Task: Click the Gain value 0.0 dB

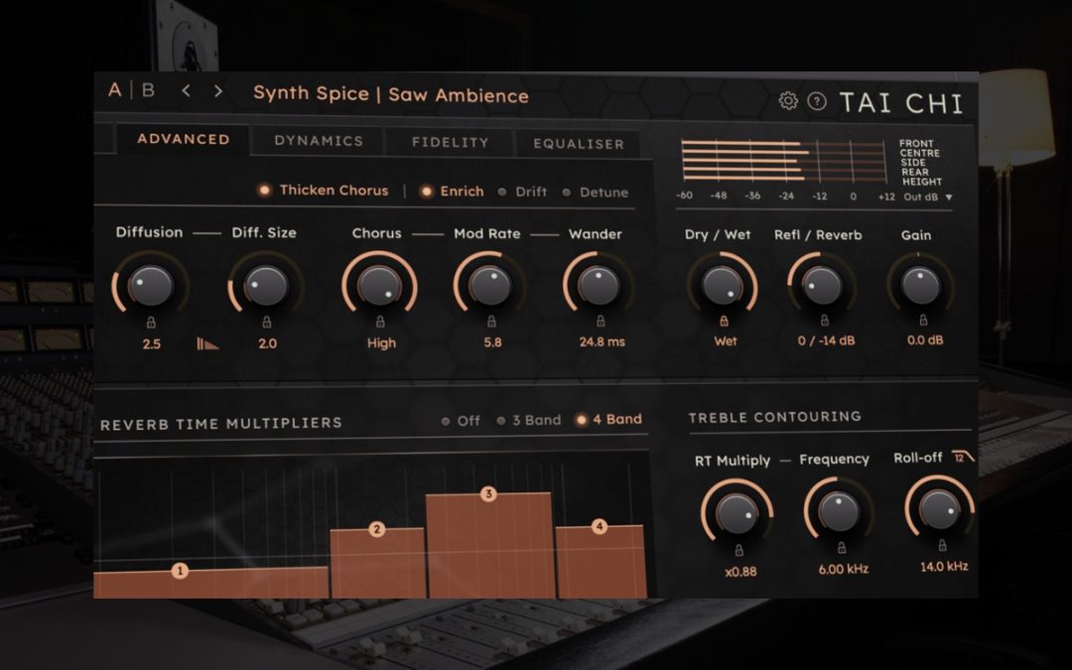Action: [925, 340]
